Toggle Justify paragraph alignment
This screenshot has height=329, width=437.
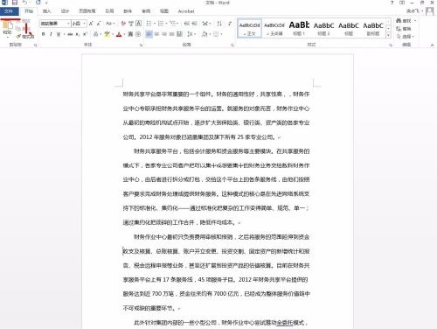pos(172,34)
